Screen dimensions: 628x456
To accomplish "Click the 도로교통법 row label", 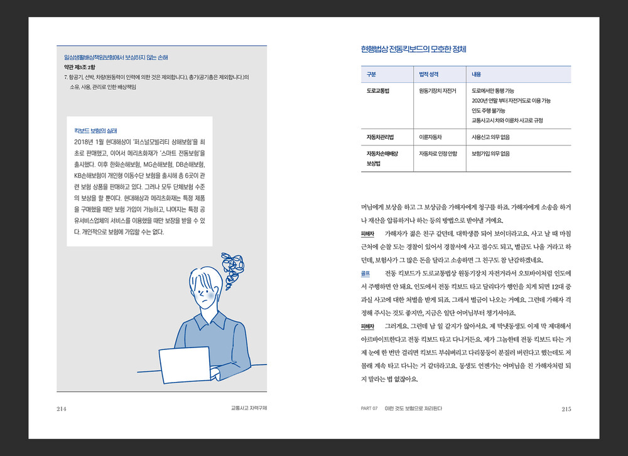I will [378, 91].
